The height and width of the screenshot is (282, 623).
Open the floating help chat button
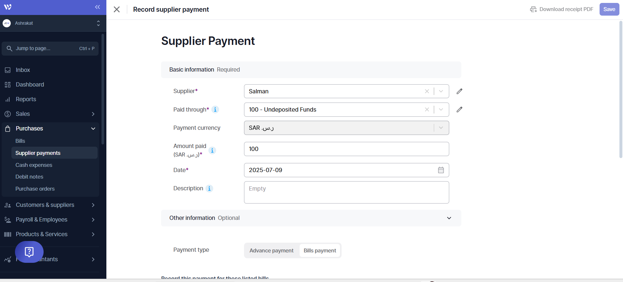click(x=29, y=252)
